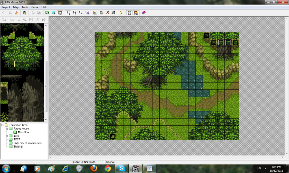Viewport: 289px width, 173px height.
Task: Open Skype from the taskbar
Action: coord(121,168)
